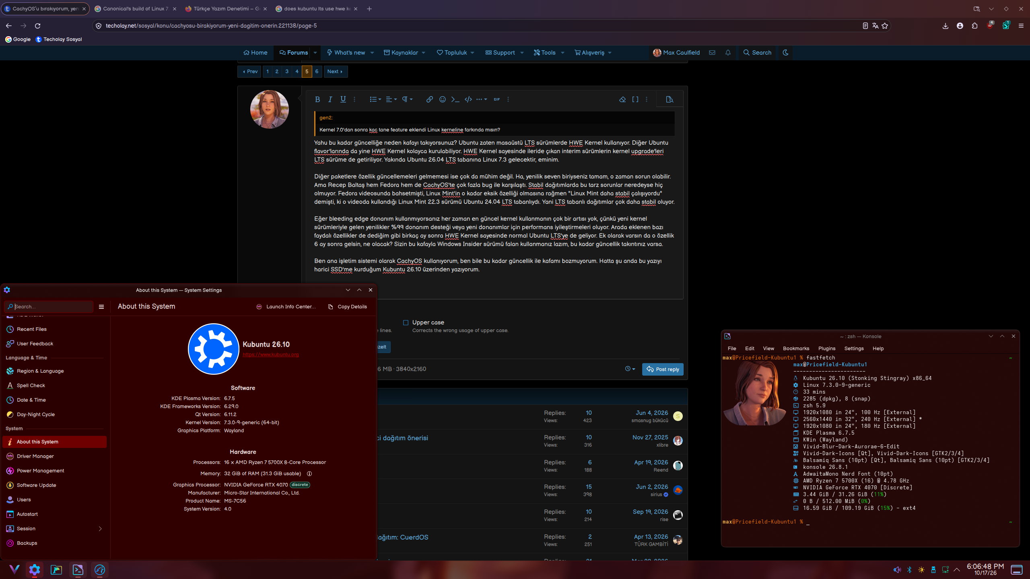This screenshot has width=1030, height=579.
Task: Open brightness control in system tray
Action: pyautogui.click(x=921, y=570)
